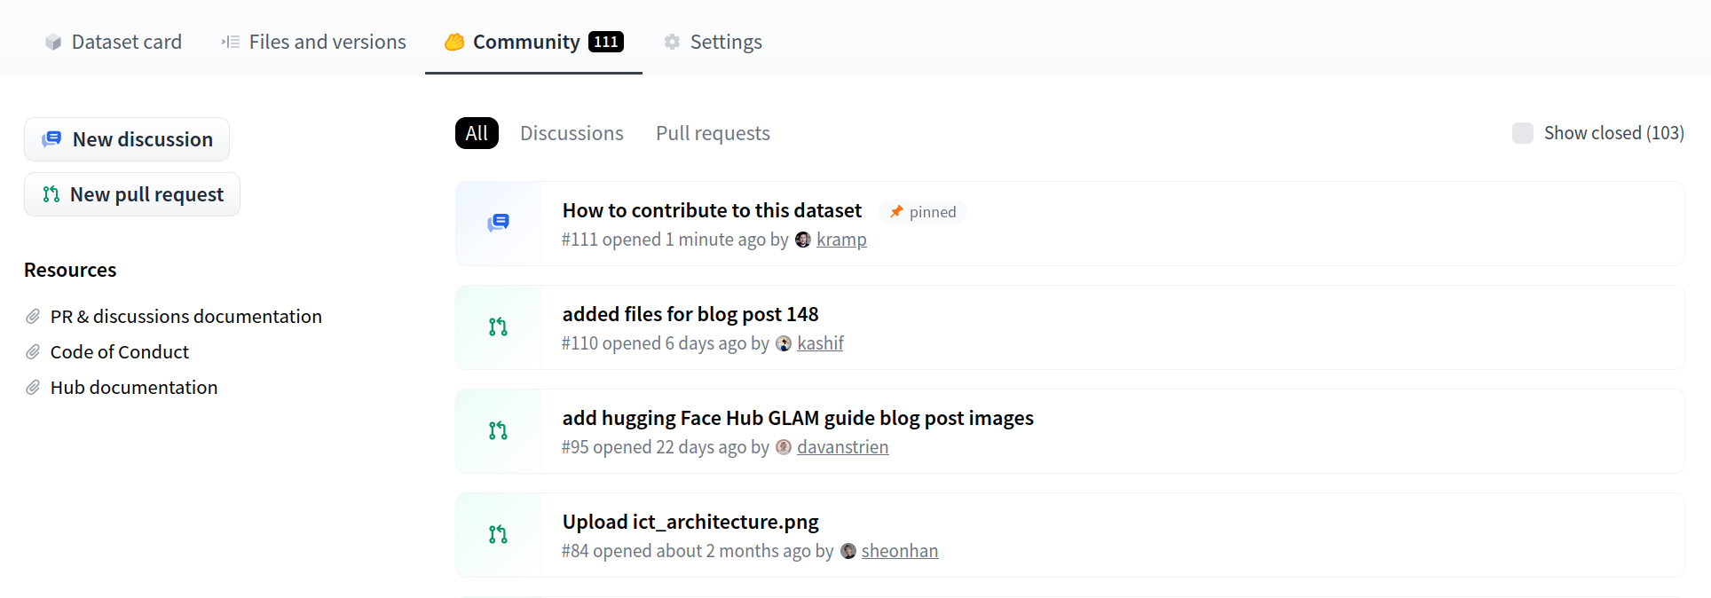Open 'How to contribute to this dataset'
Screen dimensions: 1711x598
tap(712, 210)
